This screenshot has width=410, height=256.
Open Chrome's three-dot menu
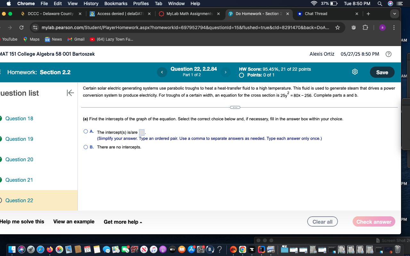coord(394,28)
